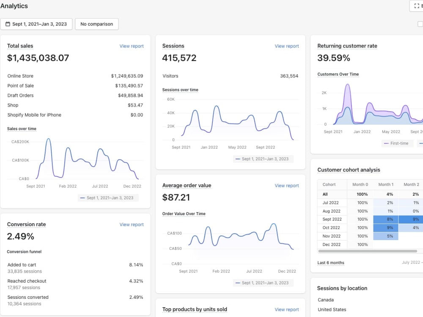This screenshot has width=423, height=317.
Task: Click the Total sales card heading
Action: (20, 46)
